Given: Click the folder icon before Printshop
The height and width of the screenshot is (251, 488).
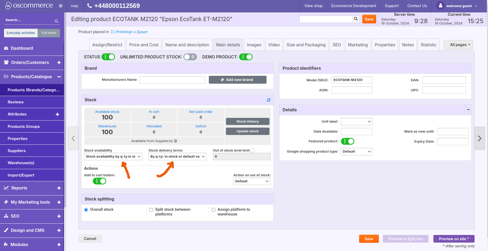Looking at the screenshot, I should pos(113,32).
